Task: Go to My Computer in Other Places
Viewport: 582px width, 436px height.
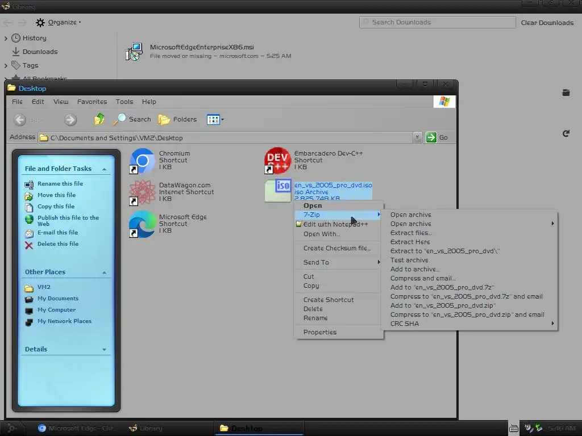Action: (56, 310)
